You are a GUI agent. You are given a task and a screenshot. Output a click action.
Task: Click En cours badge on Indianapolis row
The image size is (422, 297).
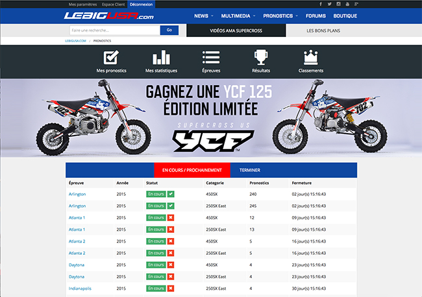[156, 289]
